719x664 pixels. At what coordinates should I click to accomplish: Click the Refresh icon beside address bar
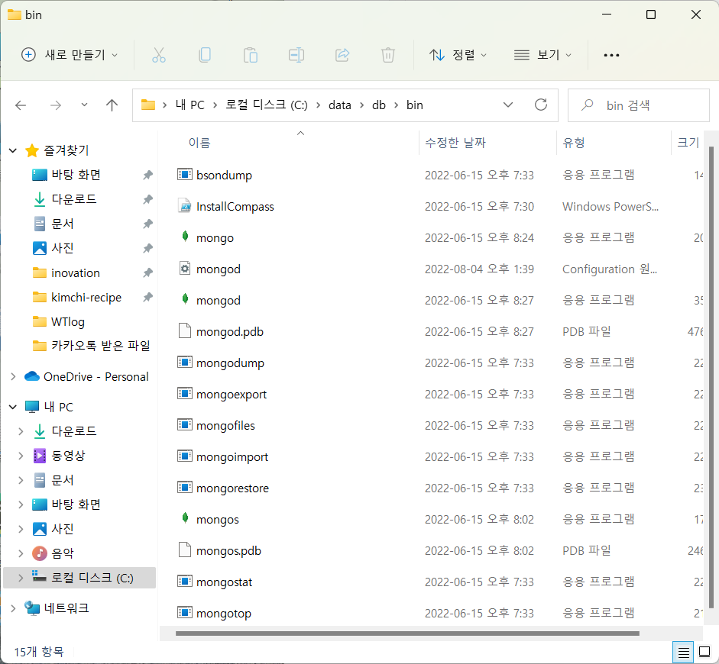[x=541, y=105]
